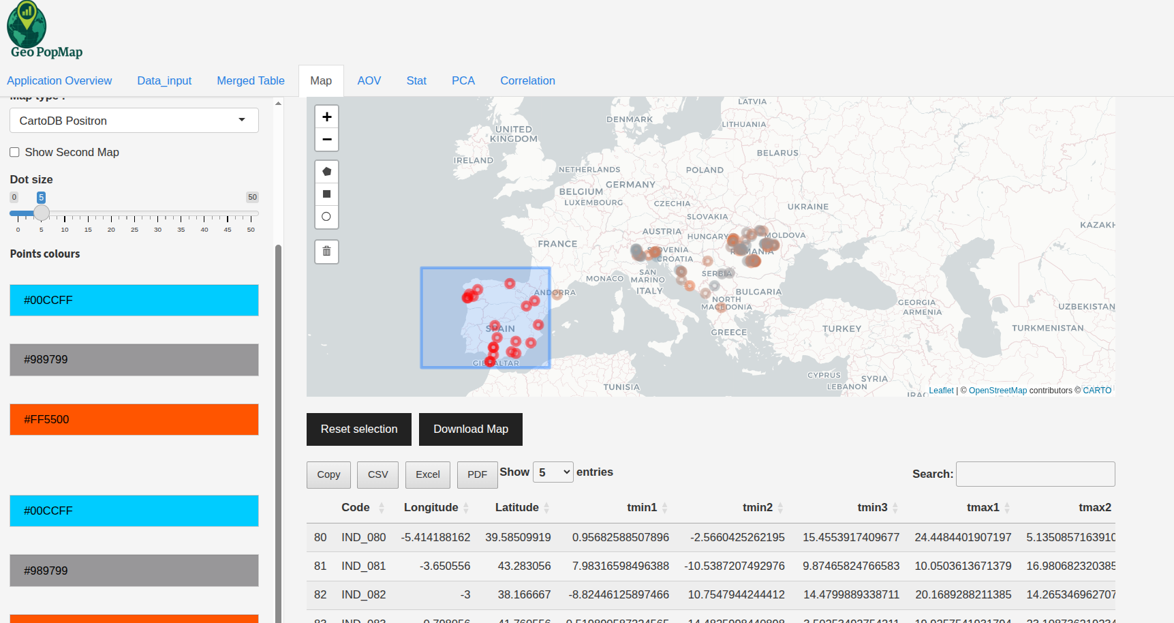
Task: Click the Geo PopMap logo
Action: coord(44,31)
